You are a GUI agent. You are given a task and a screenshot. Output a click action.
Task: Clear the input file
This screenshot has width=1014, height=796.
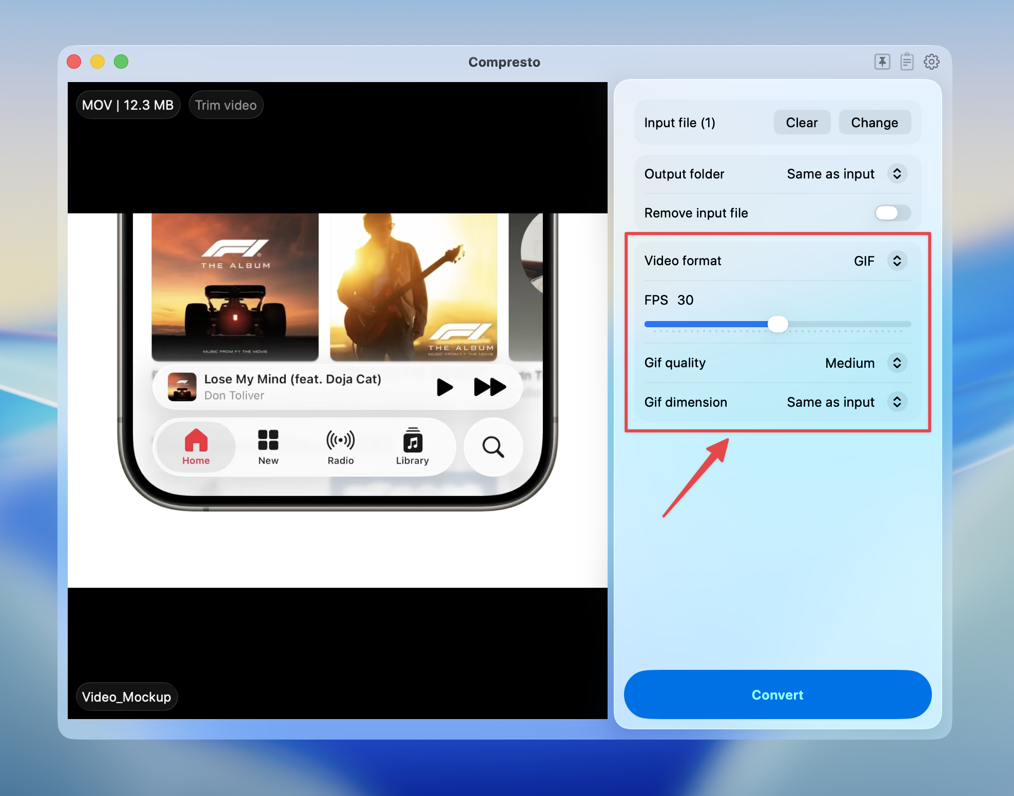coord(802,122)
